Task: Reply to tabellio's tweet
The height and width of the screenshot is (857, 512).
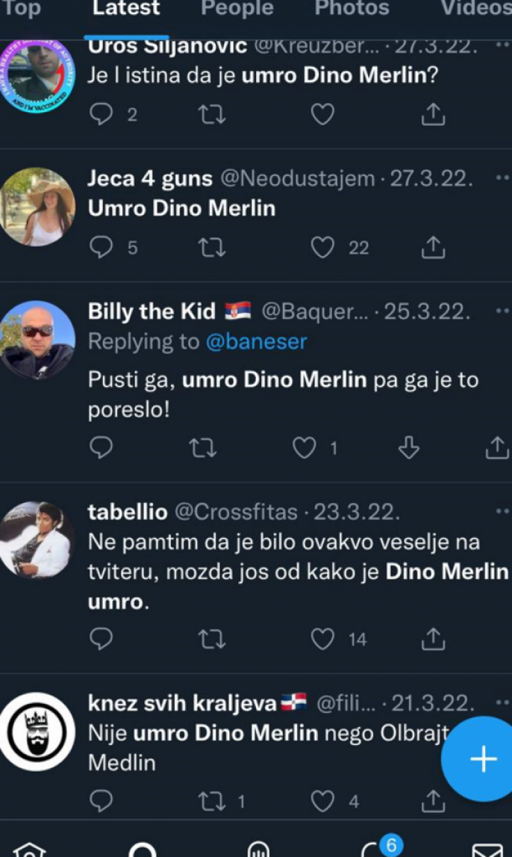Action: (101, 640)
